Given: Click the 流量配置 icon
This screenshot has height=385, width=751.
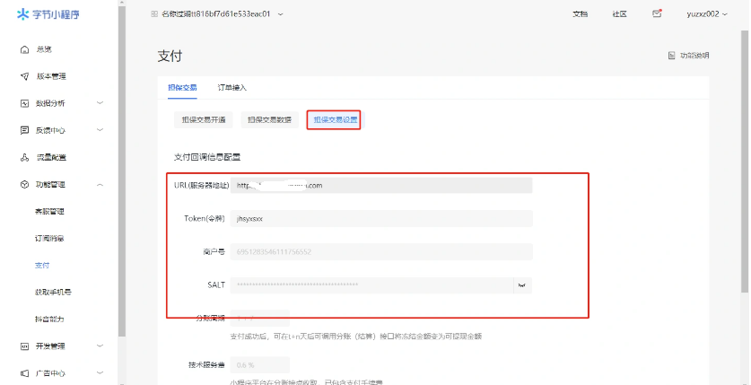Looking at the screenshot, I should tap(25, 158).
